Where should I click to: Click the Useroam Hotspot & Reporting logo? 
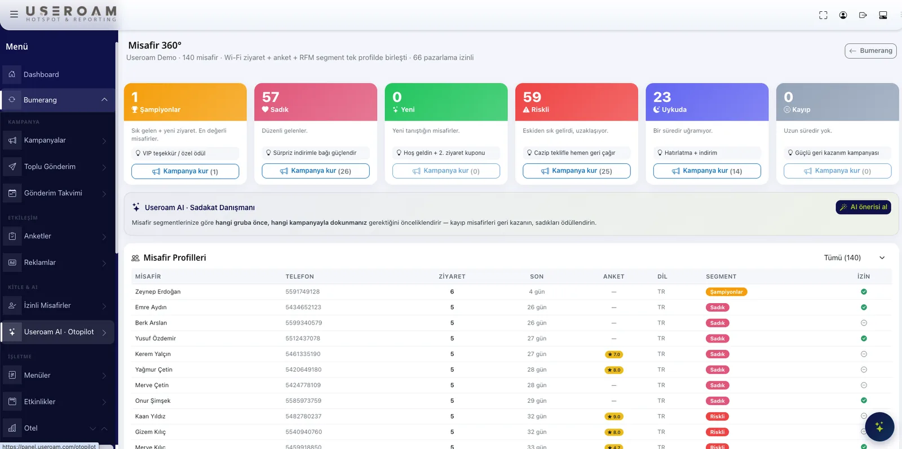pyautogui.click(x=71, y=14)
